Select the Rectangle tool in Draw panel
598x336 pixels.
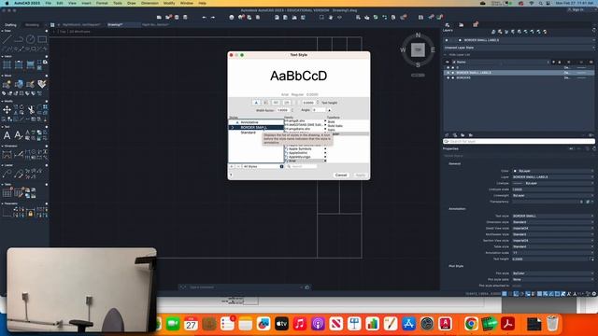coord(42,39)
